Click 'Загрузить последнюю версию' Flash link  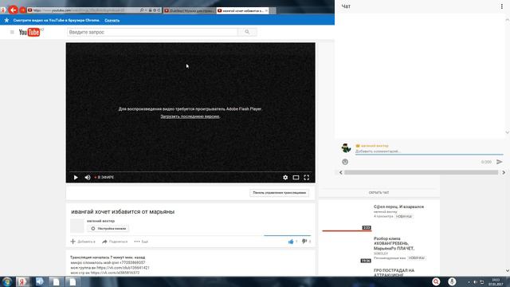pyautogui.click(x=190, y=116)
